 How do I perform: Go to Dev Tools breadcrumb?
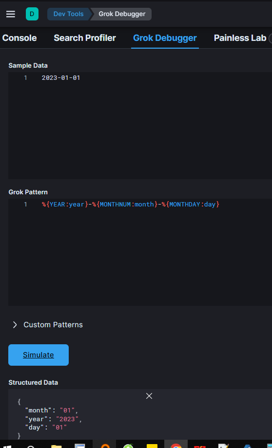click(x=68, y=14)
